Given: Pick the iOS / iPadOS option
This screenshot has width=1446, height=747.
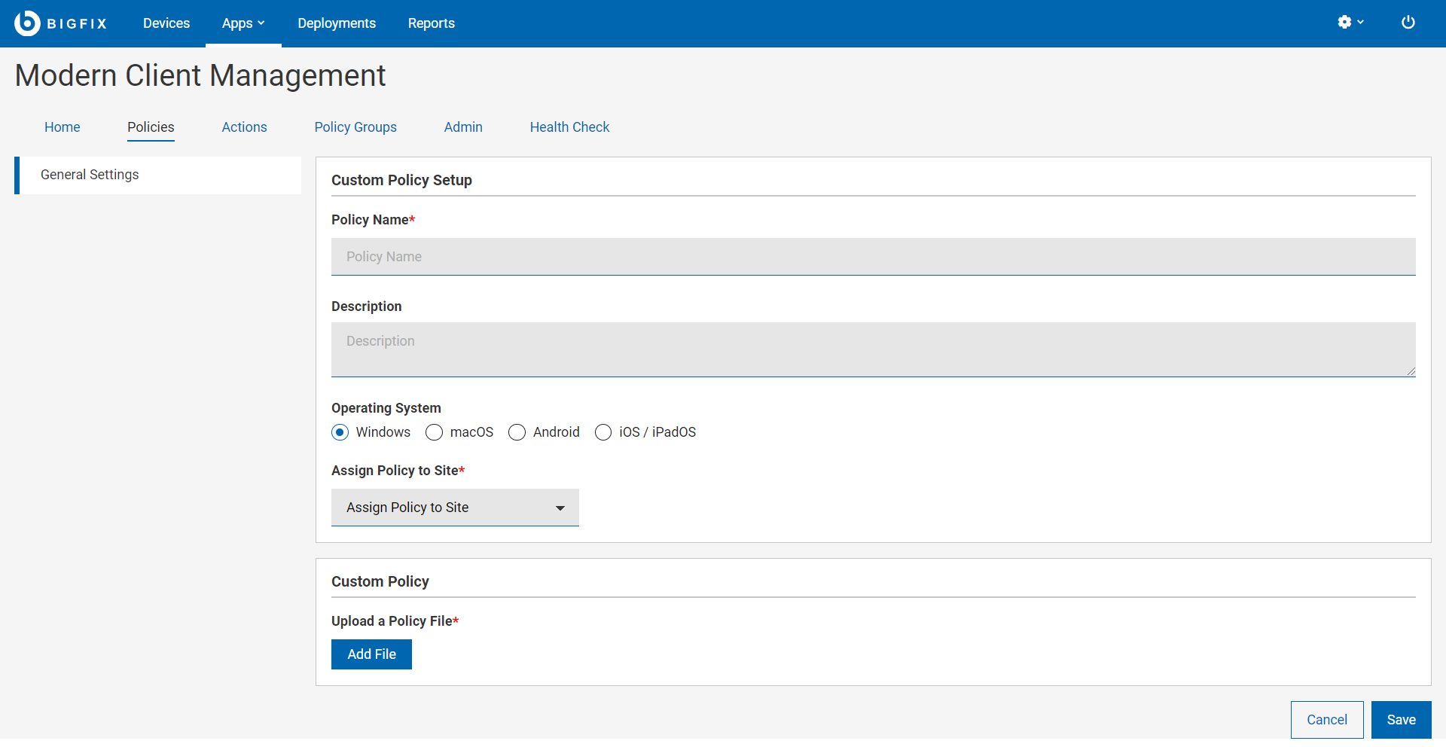Looking at the screenshot, I should click(603, 432).
